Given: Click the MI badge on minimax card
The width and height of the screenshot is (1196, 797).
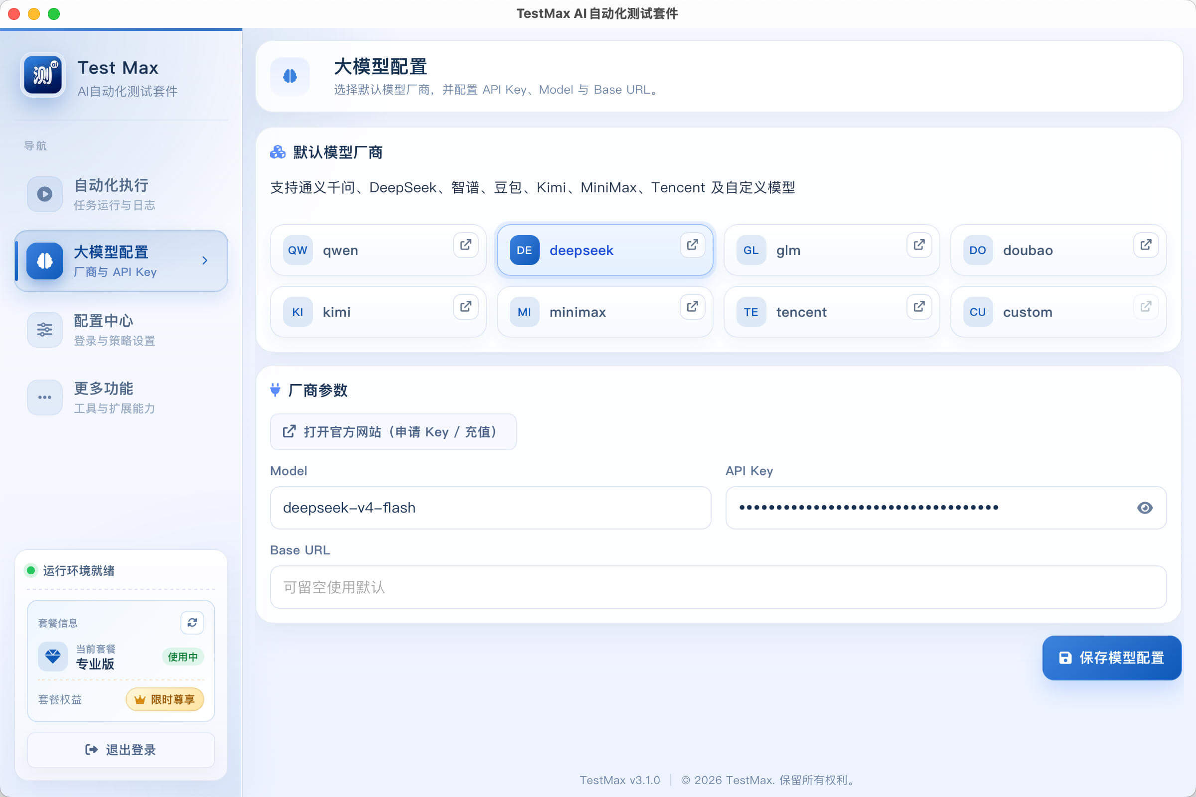Looking at the screenshot, I should [524, 312].
